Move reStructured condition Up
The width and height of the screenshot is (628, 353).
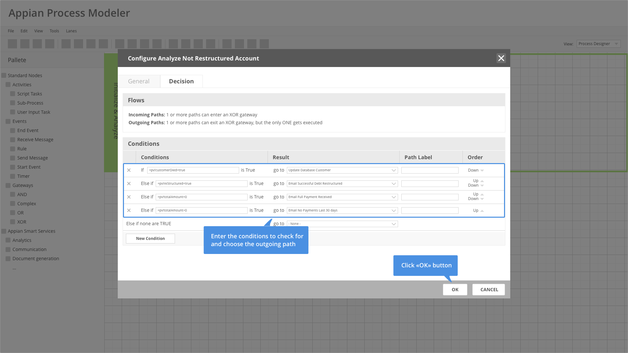pos(478,181)
